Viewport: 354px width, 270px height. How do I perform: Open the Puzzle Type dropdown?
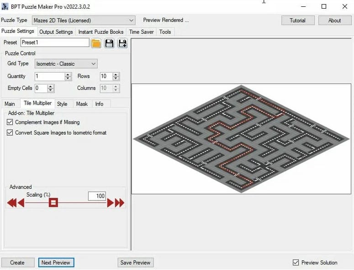click(x=131, y=21)
